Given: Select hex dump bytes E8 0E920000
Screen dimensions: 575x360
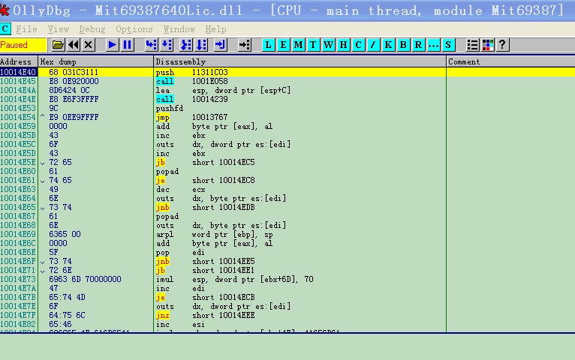Looking at the screenshot, I should tap(74, 81).
